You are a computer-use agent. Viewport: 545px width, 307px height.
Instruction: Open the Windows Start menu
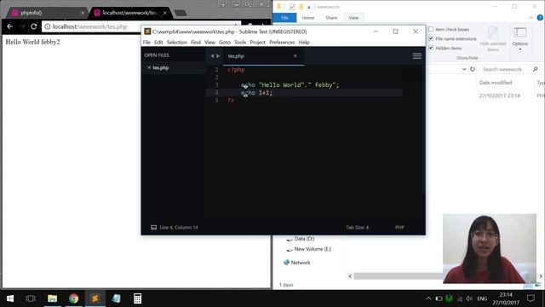point(10,298)
